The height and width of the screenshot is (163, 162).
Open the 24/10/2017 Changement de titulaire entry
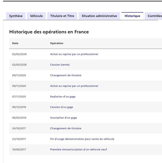point(66,128)
